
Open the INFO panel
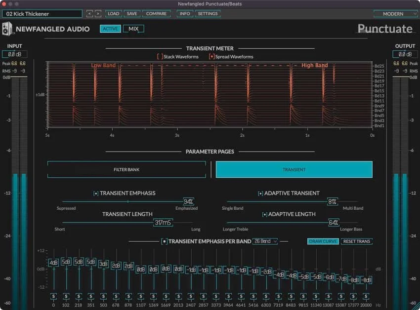point(185,14)
